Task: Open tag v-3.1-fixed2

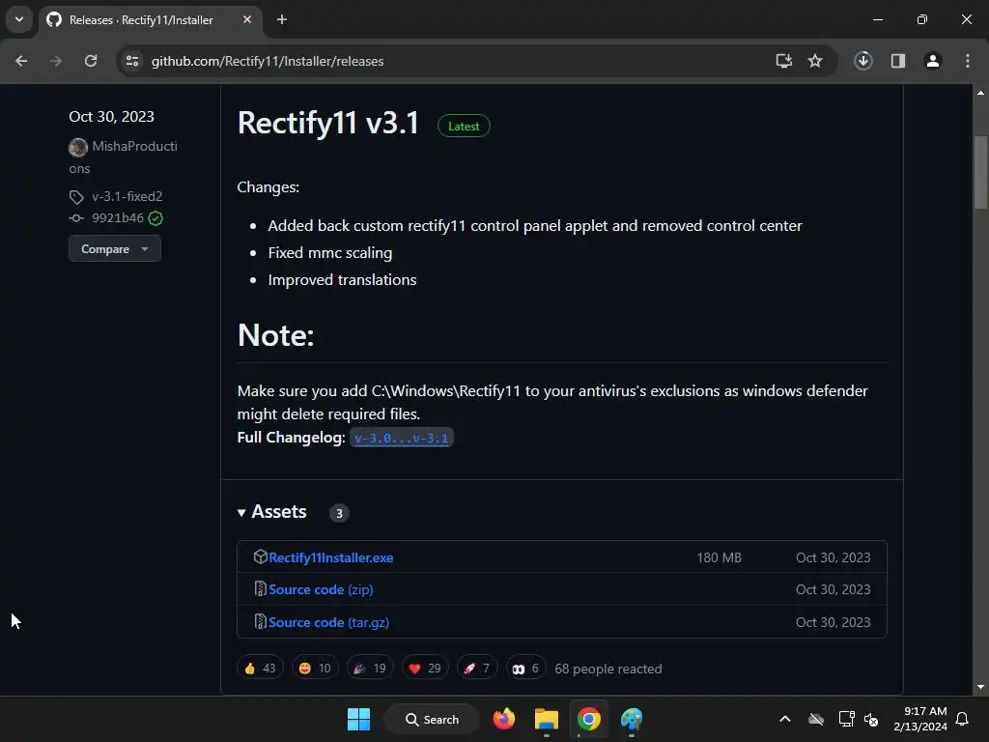Action: (127, 197)
